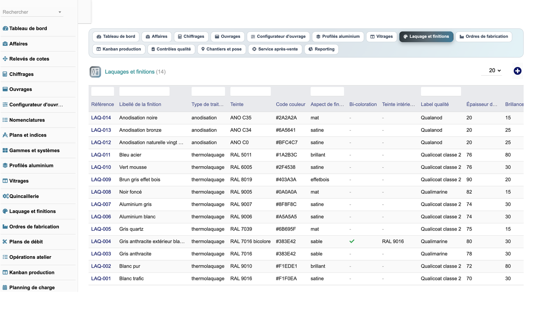Open the Vitrages top tab
The width and height of the screenshot is (535, 331).
click(382, 37)
